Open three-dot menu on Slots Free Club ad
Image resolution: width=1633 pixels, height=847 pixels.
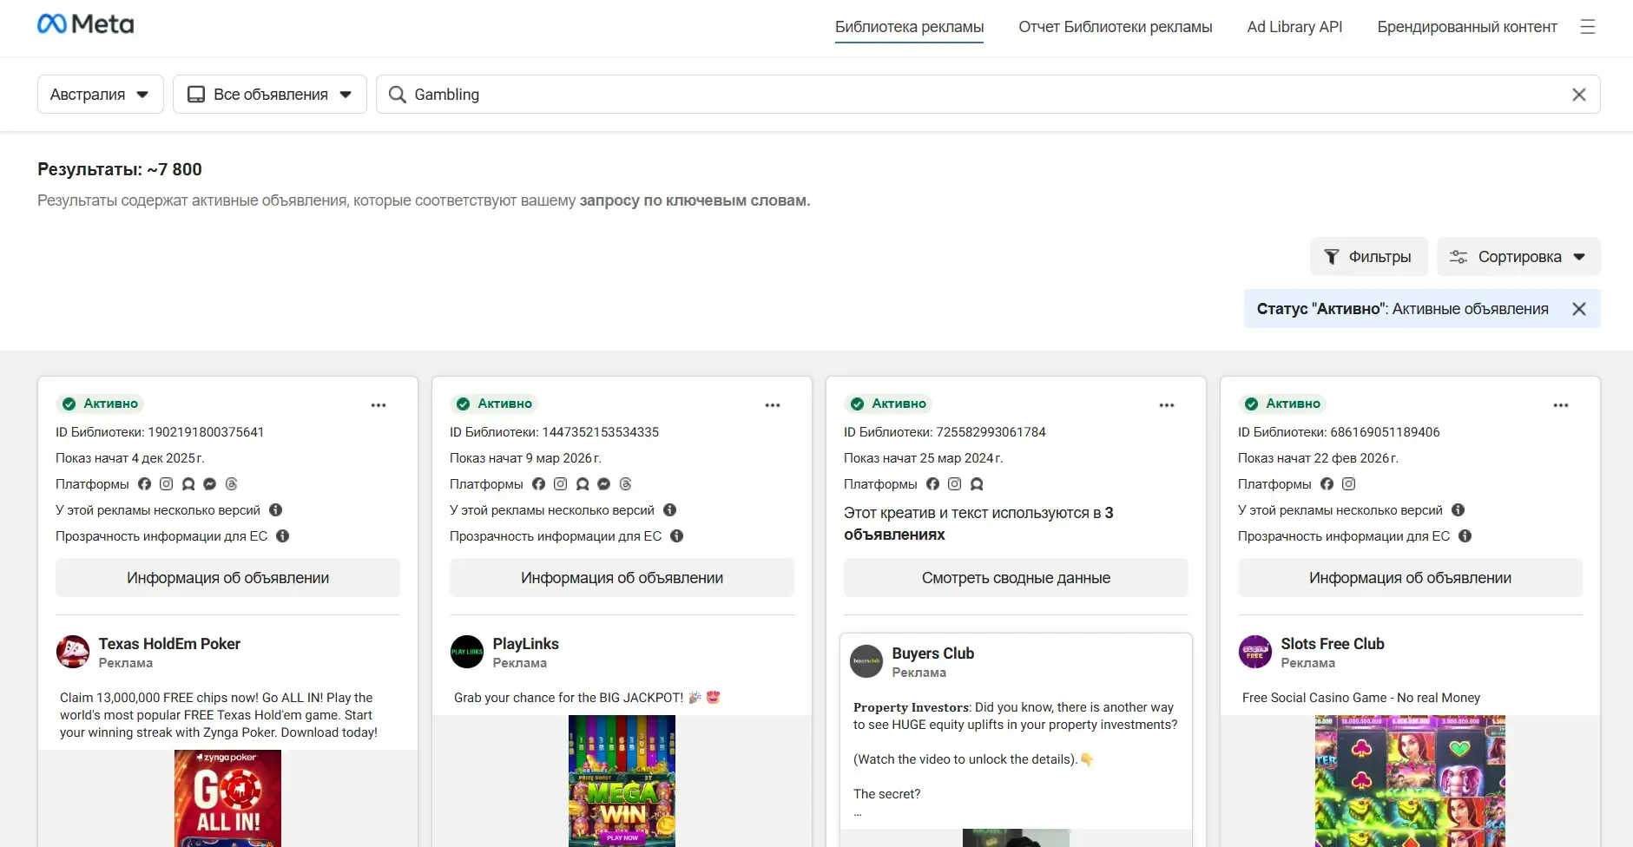[x=1561, y=405]
